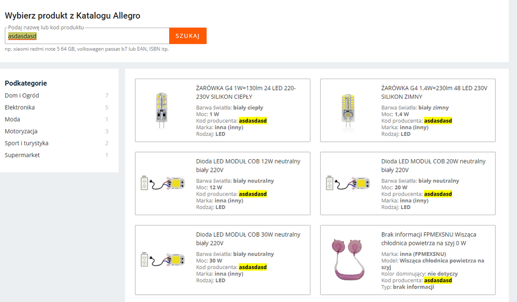The image size is (517, 302).
Task: Open the Motoryzacja subcategory
Action: pos(21,131)
